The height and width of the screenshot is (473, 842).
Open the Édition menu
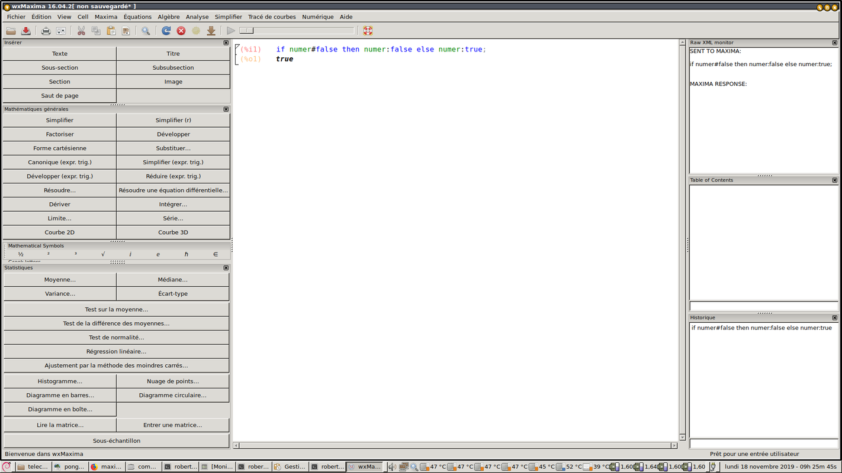(41, 17)
